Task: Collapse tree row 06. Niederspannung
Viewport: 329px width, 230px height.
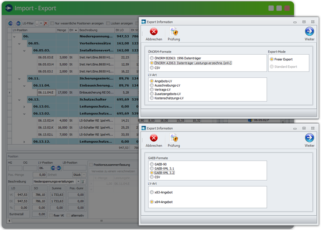Action: coord(14,37)
